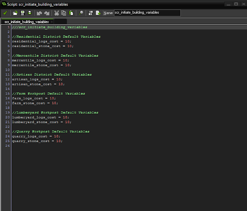Place cursor on artisan_stone_cost line
Screen dimensions: 247x211
39,84
